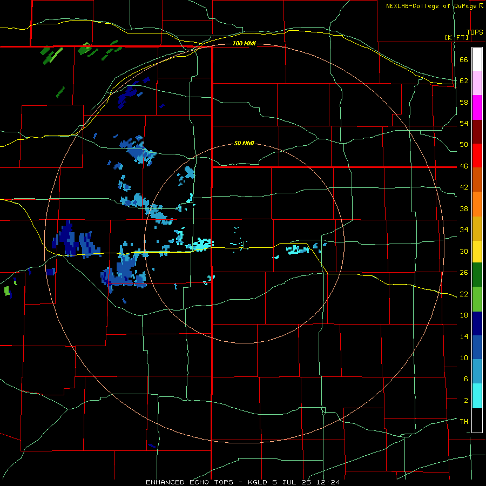Click the legend value '22'
Image resolution: width=486 pixels, height=486 pixels.
click(x=464, y=294)
